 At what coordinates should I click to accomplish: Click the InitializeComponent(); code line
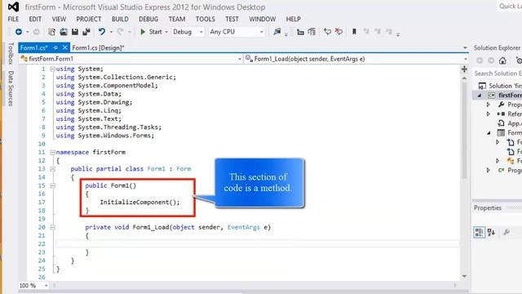point(139,203)
